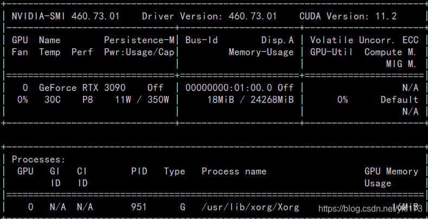
Task: Click the "Temp" header label
Action: (x=49, y=52)
